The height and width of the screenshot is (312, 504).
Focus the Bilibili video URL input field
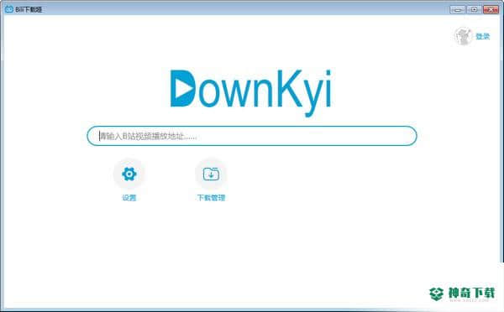[252, 136]
